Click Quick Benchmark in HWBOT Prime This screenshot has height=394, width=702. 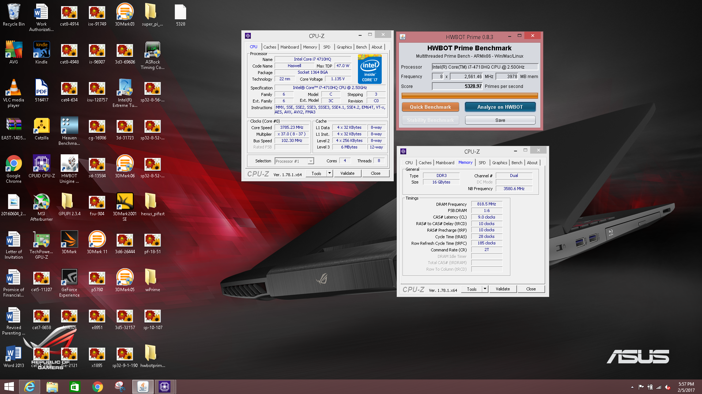tap(430, 107)
